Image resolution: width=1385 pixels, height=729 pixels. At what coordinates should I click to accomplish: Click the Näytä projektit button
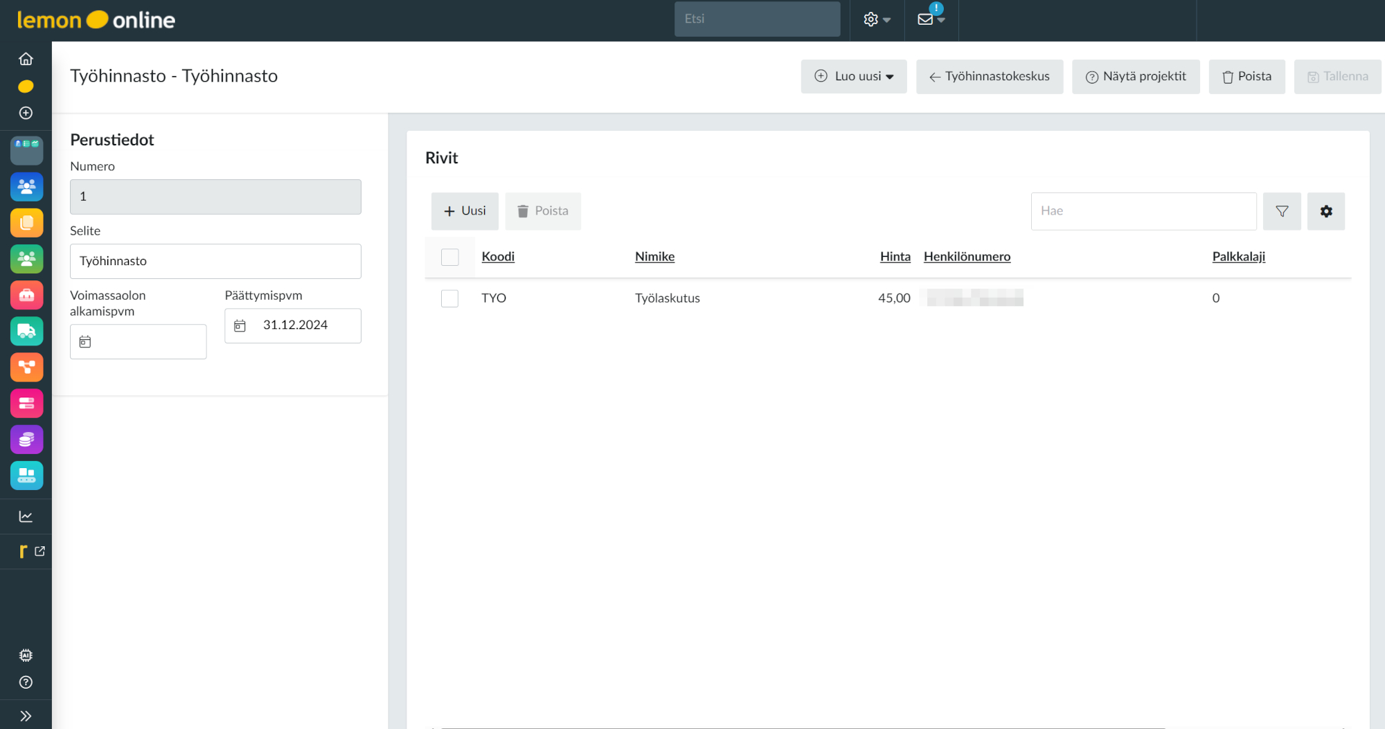[1136, 76]
